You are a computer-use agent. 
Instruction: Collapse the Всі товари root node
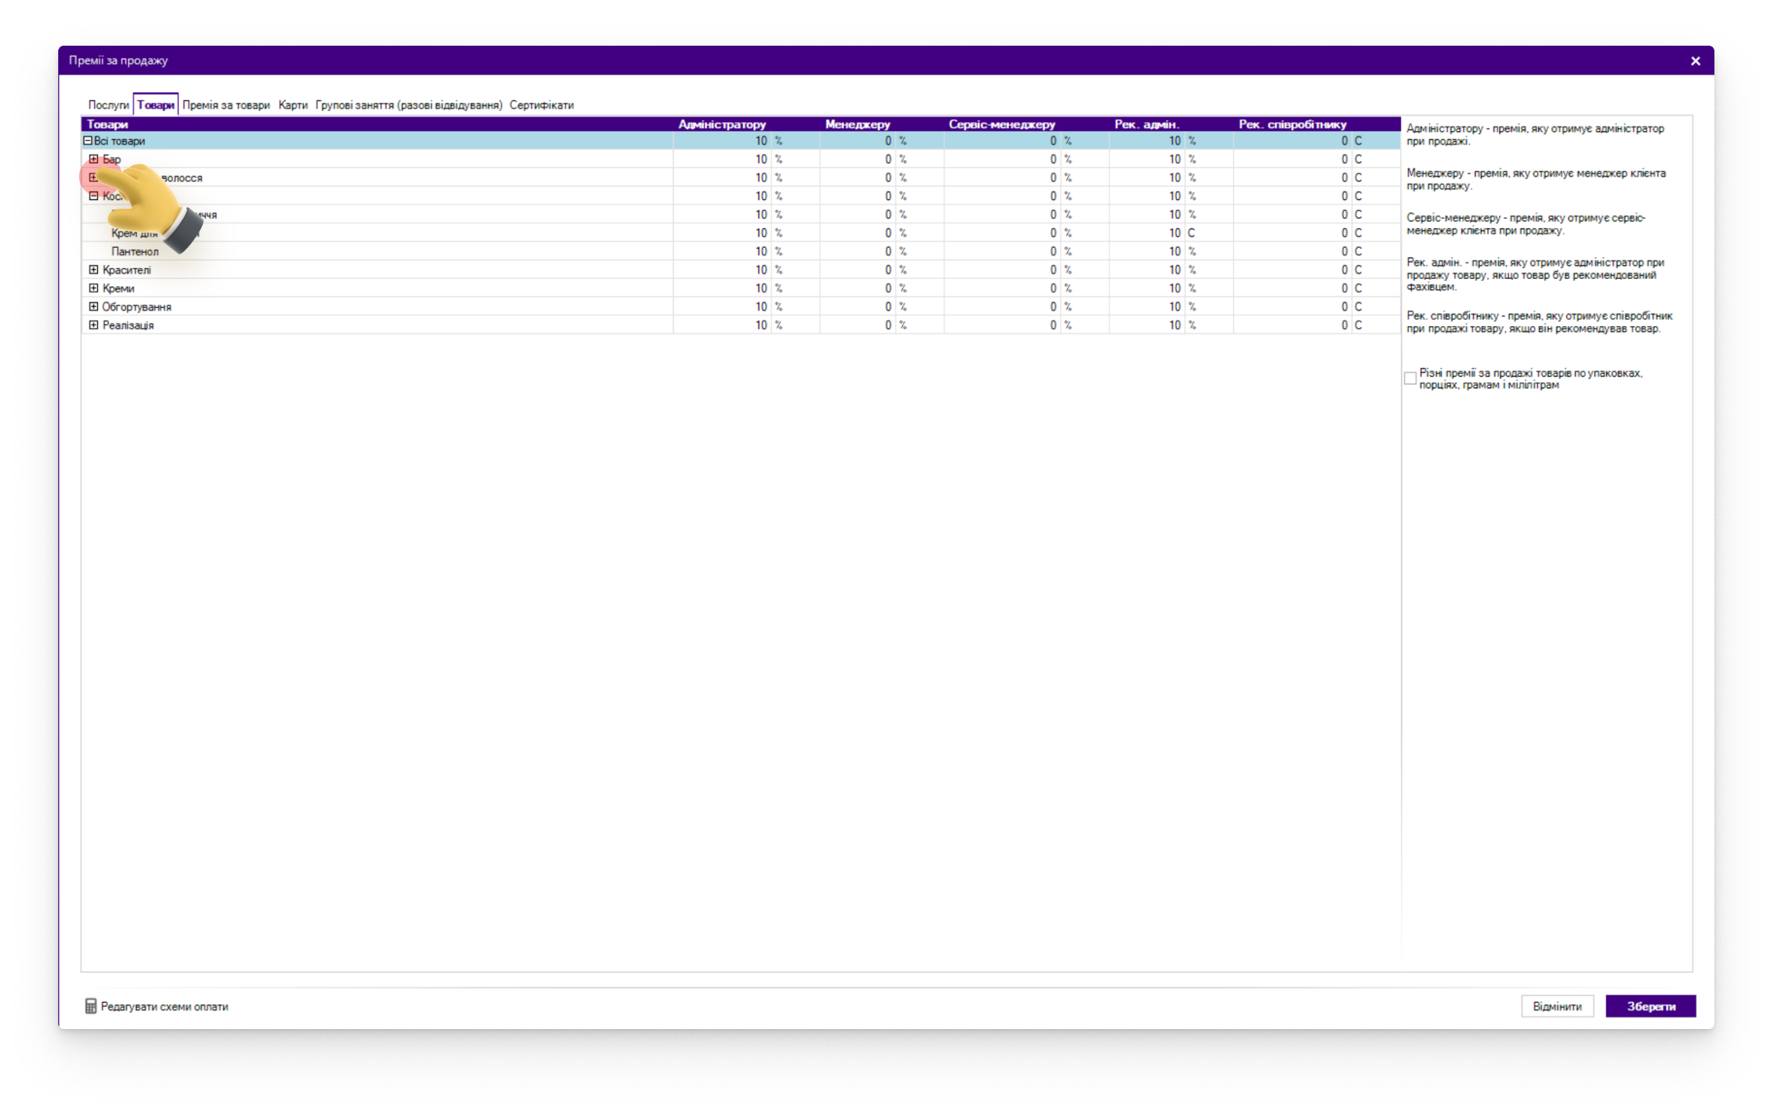click(87, 141)
